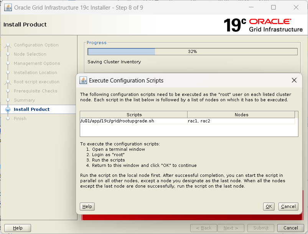This screenshot has height=234, width=308.
Task: Click the Java icon in the installer title bar
Action: (8, 8)
